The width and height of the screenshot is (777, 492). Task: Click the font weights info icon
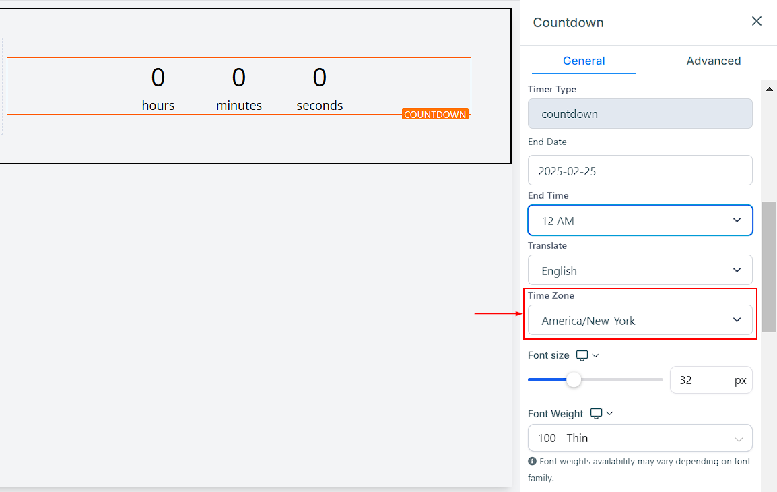pos(533,462)
